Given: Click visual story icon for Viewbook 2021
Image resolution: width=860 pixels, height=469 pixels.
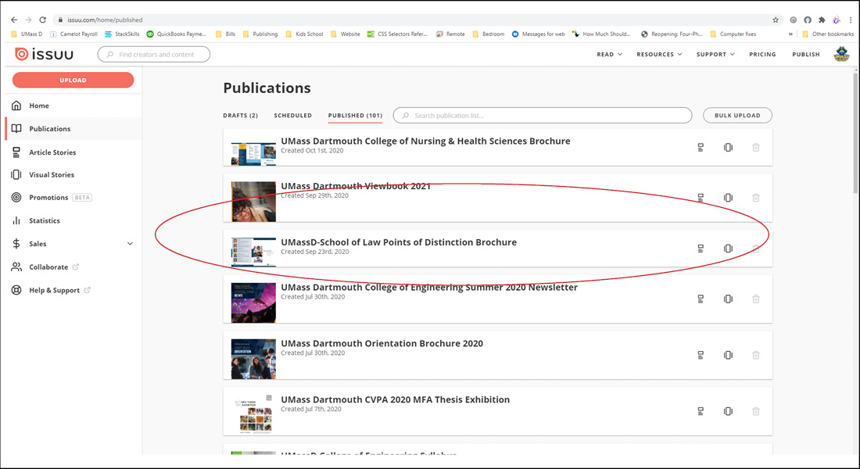Looking at the screenshot, I should [x=728, y=198].
